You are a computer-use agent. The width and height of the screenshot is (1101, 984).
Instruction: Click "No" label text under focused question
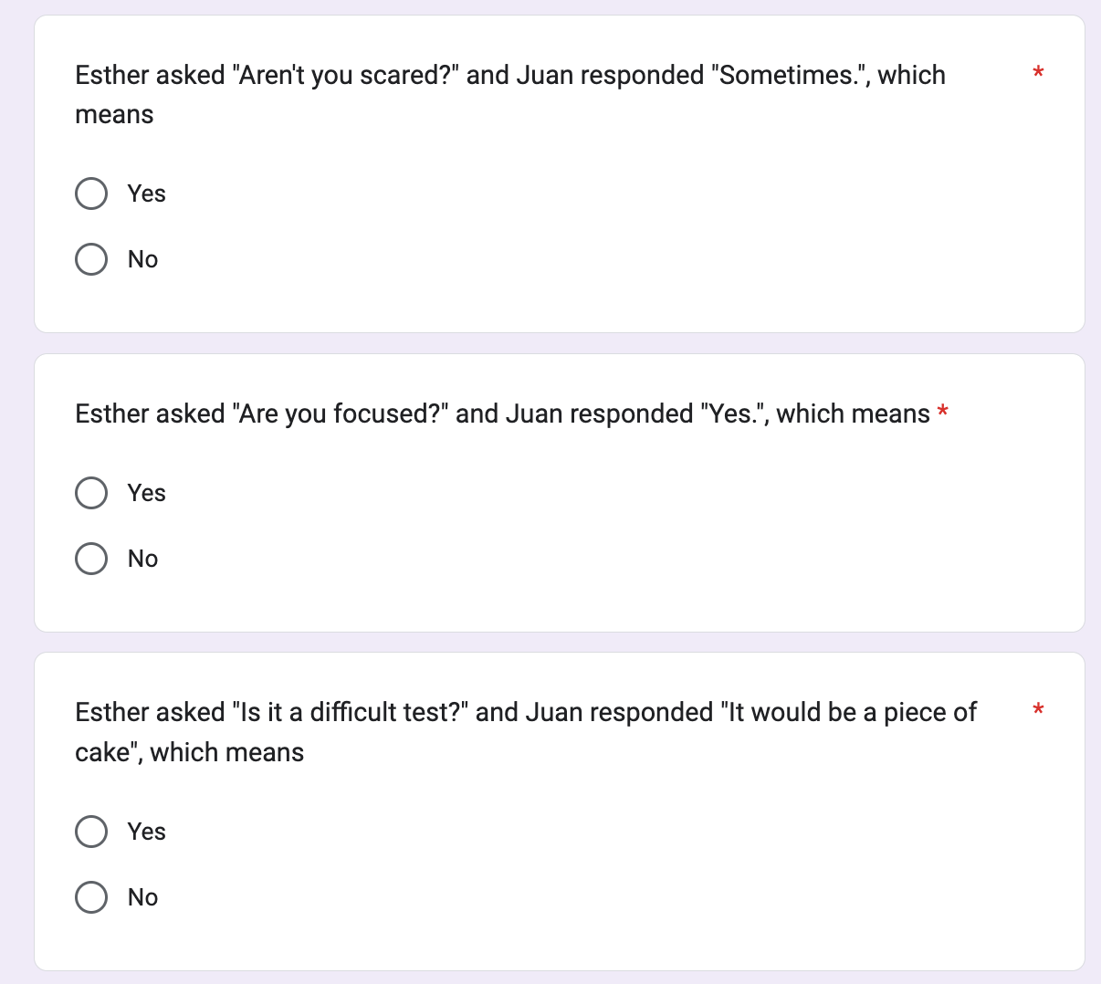(143, 559)
